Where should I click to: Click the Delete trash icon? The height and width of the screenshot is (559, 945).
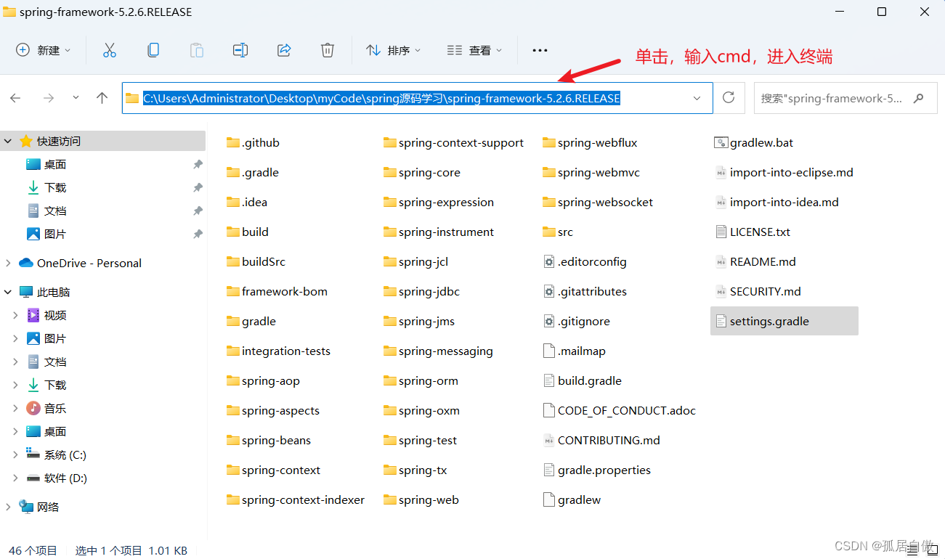pyautogui.click(x=328, y=50)
